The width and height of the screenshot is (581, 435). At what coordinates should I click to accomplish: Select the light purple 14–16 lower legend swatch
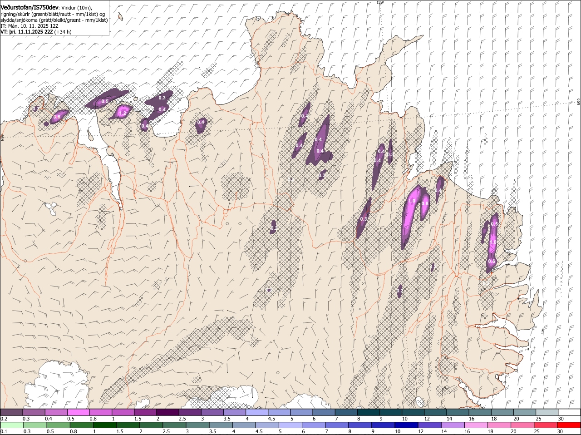click(x=452, y=425)
